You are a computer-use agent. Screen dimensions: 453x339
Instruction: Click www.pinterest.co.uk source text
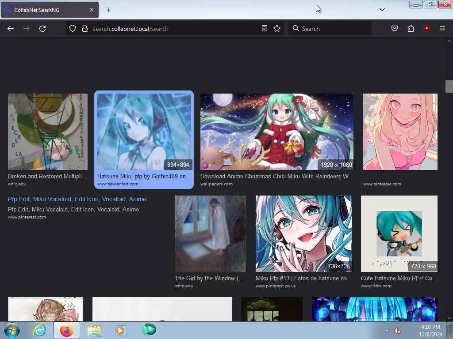(x=276, y=286)
